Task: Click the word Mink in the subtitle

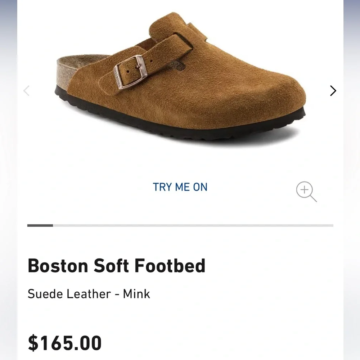Action: tap(136, 294)
